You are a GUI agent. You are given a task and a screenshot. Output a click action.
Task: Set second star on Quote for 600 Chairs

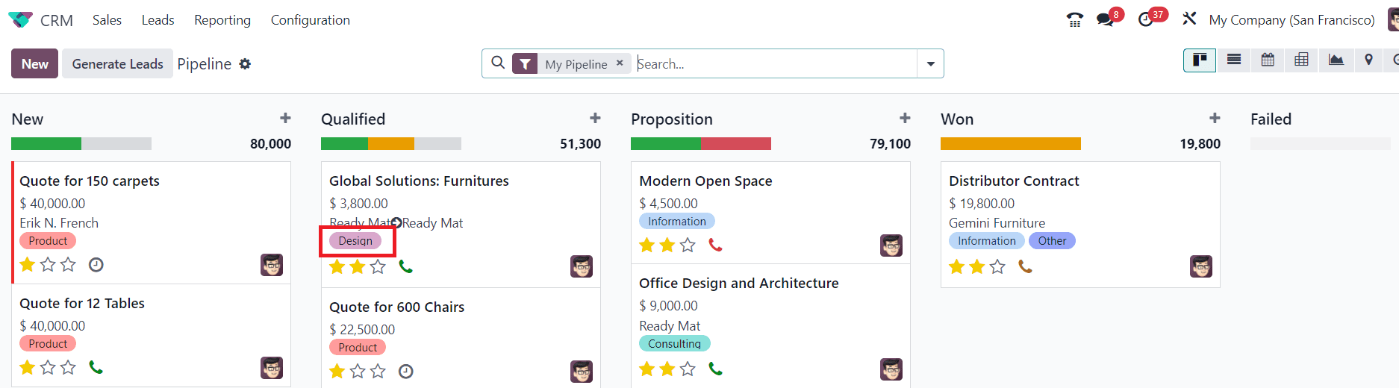(x=358, y=371)
